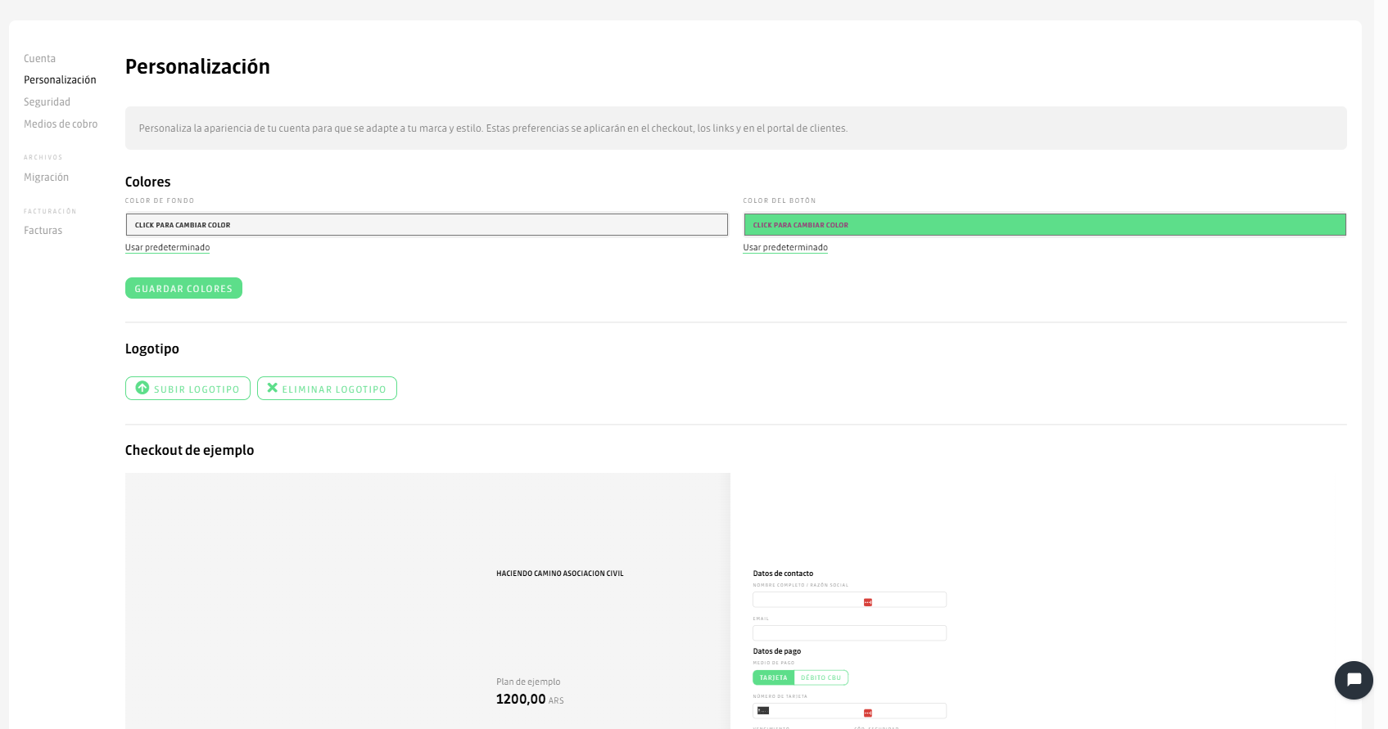Viewport: 1388px width, 729px height.
Task: Open the Cuenta settings section
Action: coord(39,59)
